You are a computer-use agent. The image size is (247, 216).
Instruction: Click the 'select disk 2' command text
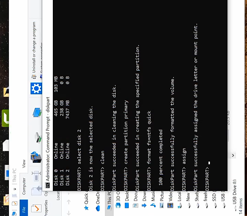(x=79, y=147)
